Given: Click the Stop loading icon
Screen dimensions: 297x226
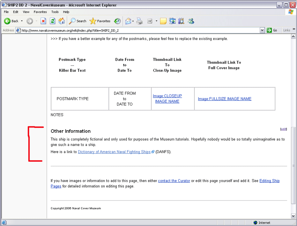Looking at the screenshot, I should point(43,21).
